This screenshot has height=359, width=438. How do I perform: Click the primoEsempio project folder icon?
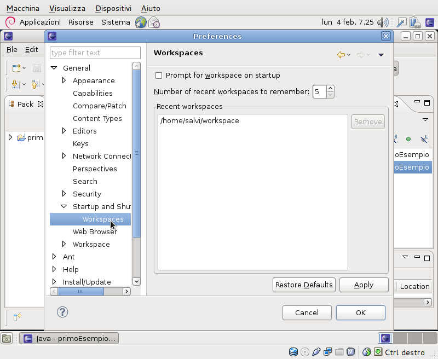tap(21, 137)
